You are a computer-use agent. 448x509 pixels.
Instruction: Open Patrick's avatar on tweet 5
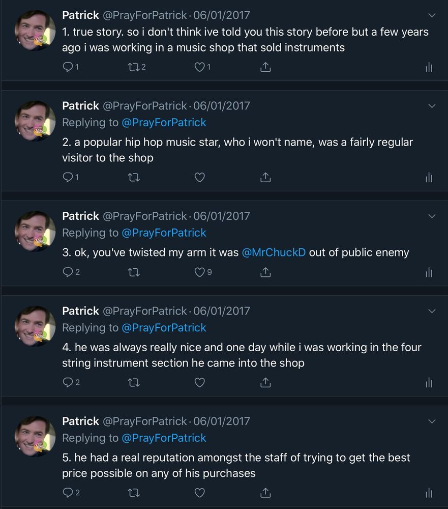[x=35, y=436]
